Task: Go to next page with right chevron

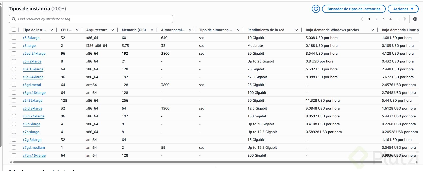Action: pyautogui.click(x=405, y=19)
